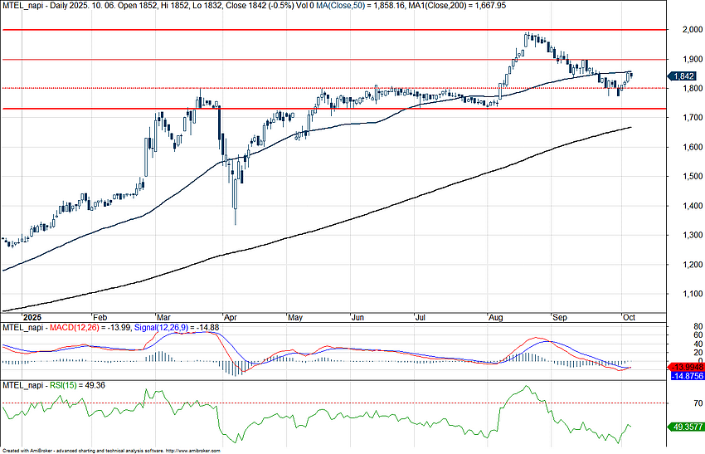705x454 pixels.
Task: Click the 1,100 price axis label
Action: click(x=683, y=294)
